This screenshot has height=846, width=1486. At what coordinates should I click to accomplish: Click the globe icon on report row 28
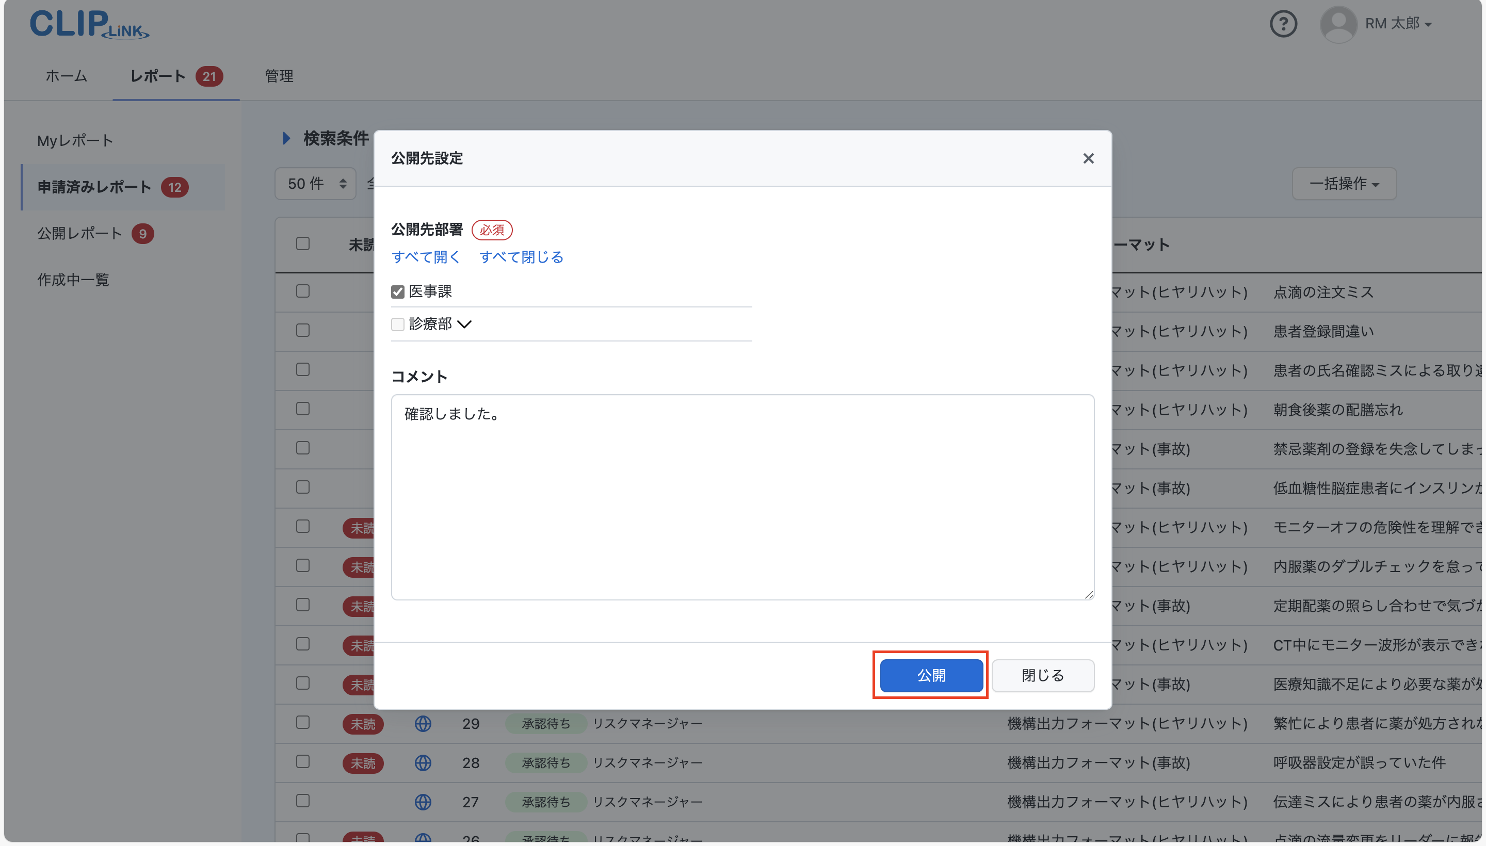pos(423,762)
